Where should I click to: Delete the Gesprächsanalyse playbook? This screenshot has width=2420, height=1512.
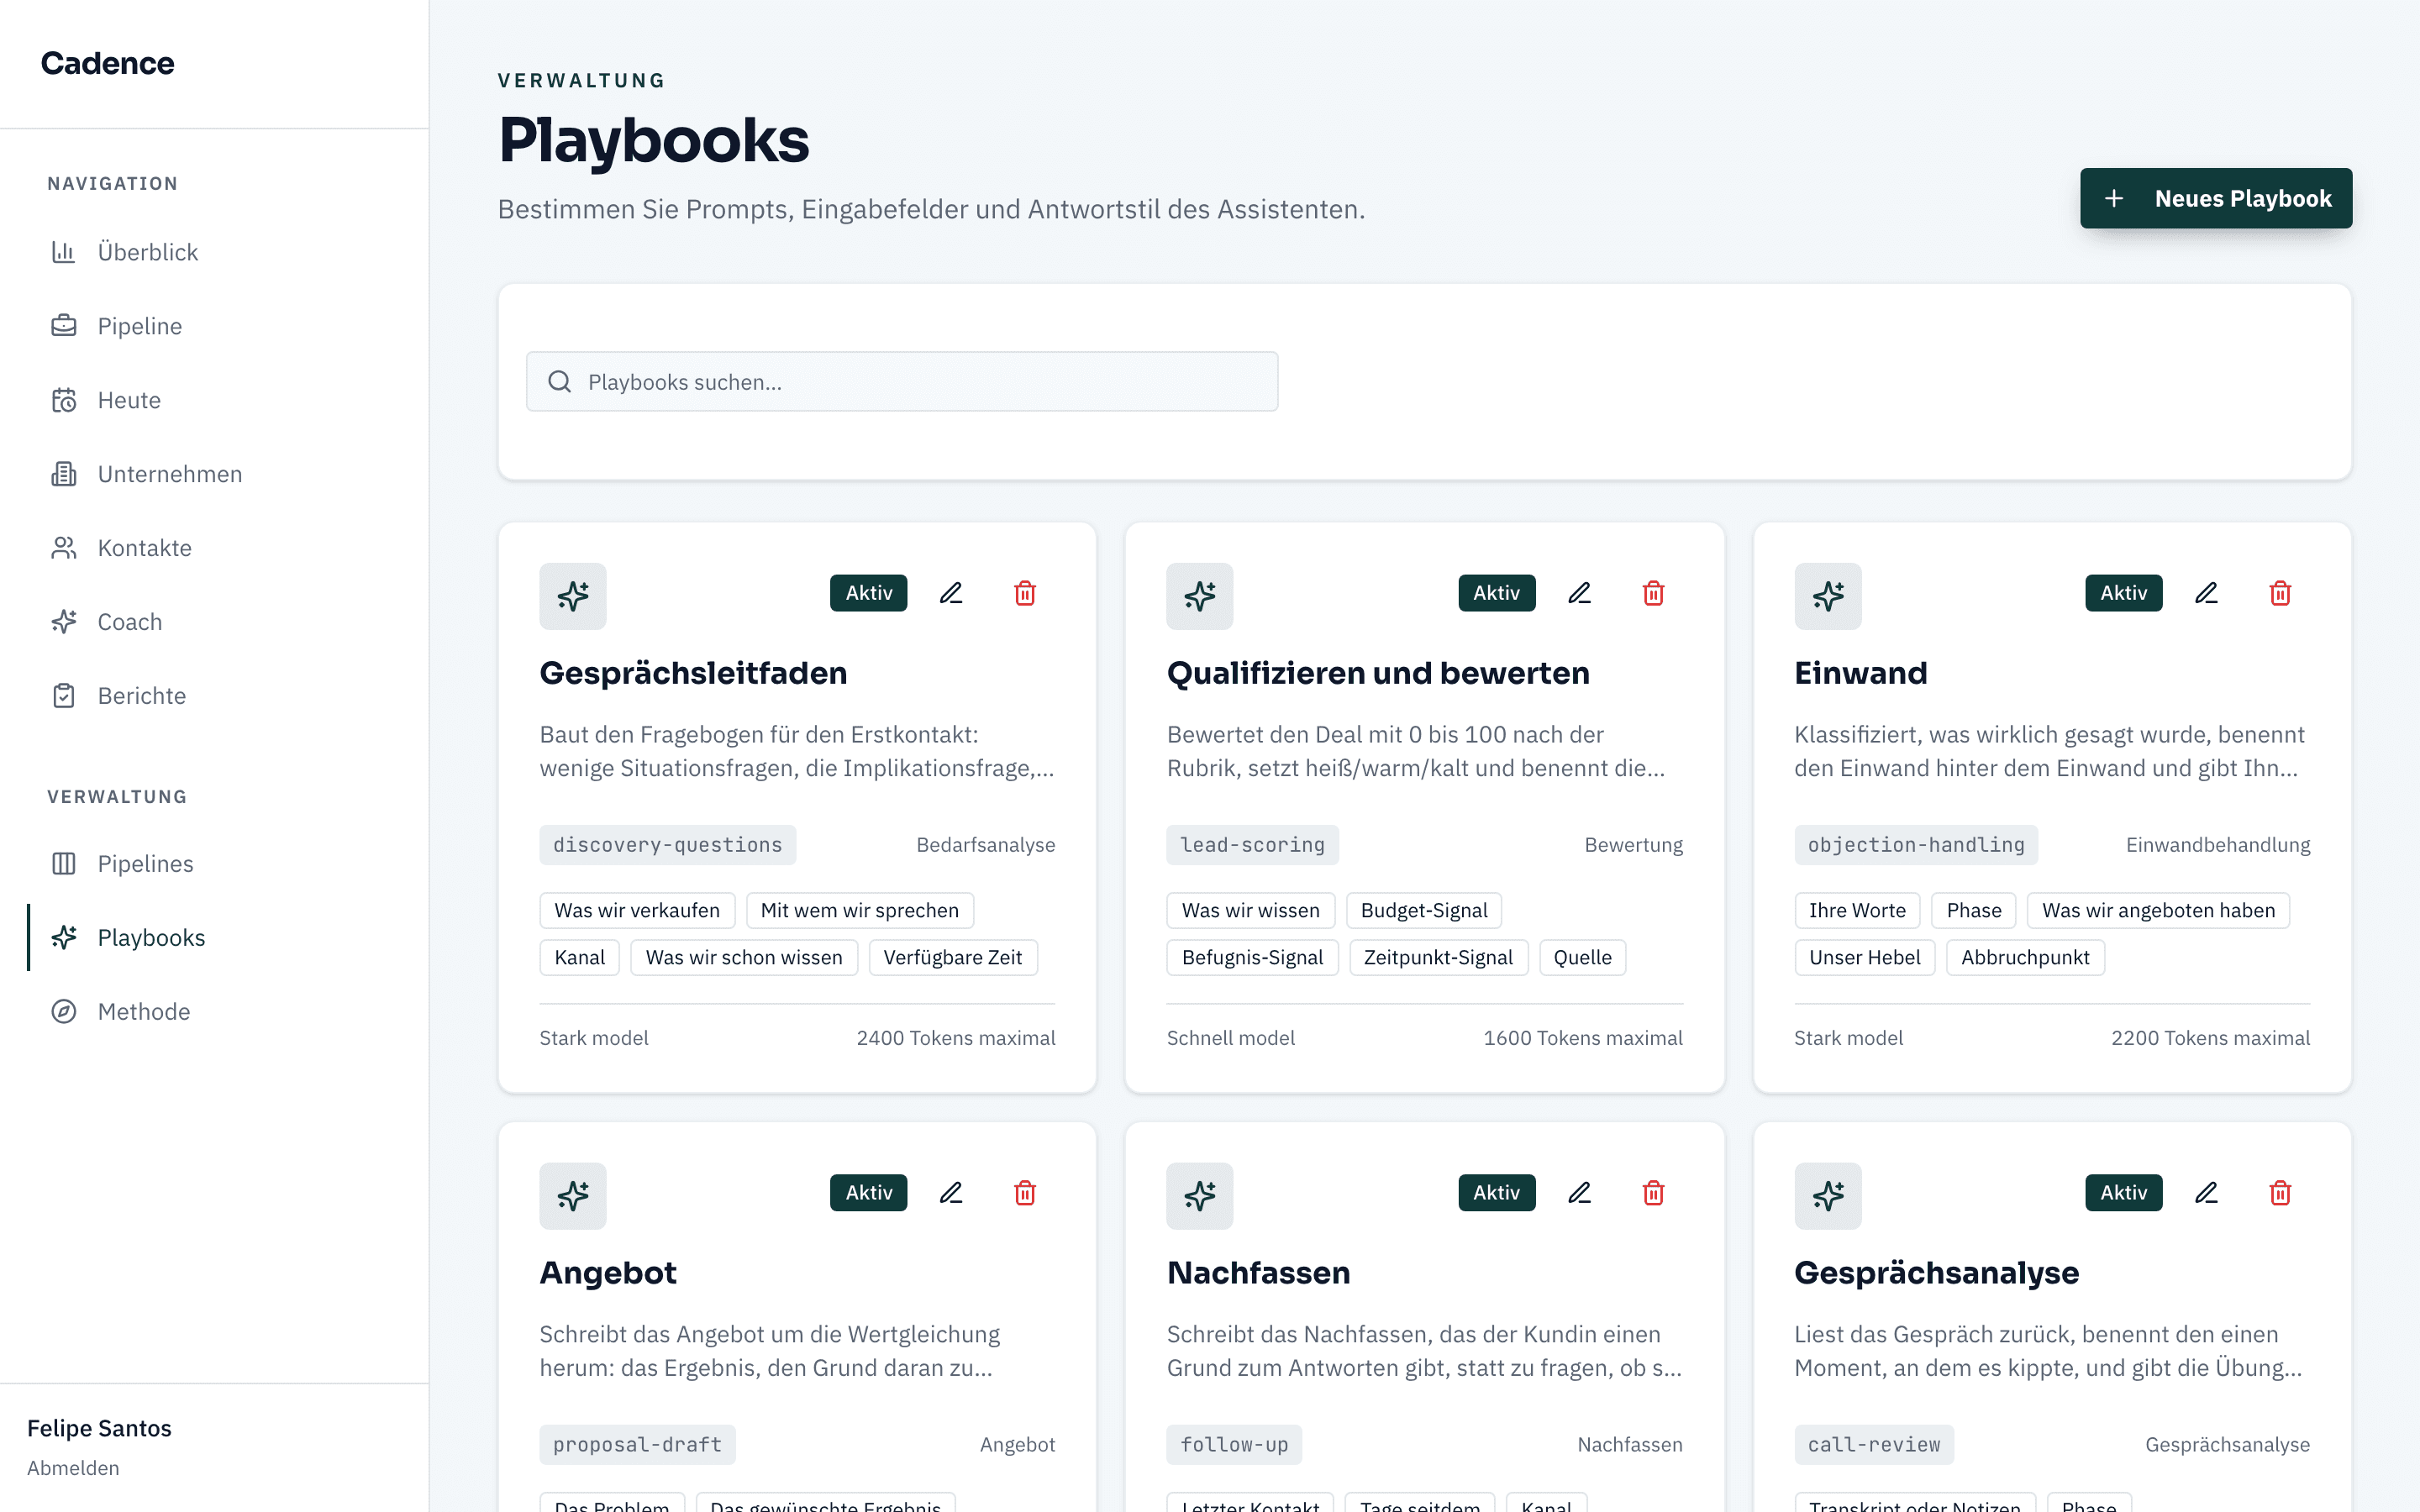[2280, 1193]
